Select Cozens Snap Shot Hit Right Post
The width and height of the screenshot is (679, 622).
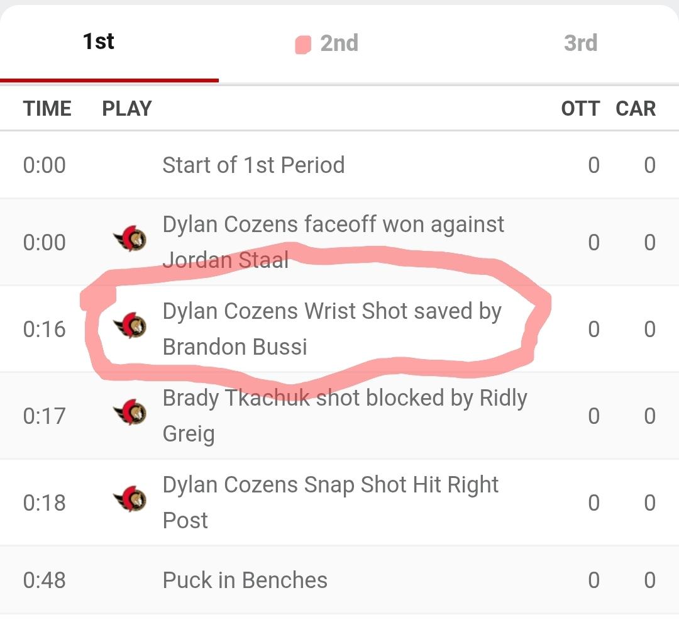(x=331, y=503)
